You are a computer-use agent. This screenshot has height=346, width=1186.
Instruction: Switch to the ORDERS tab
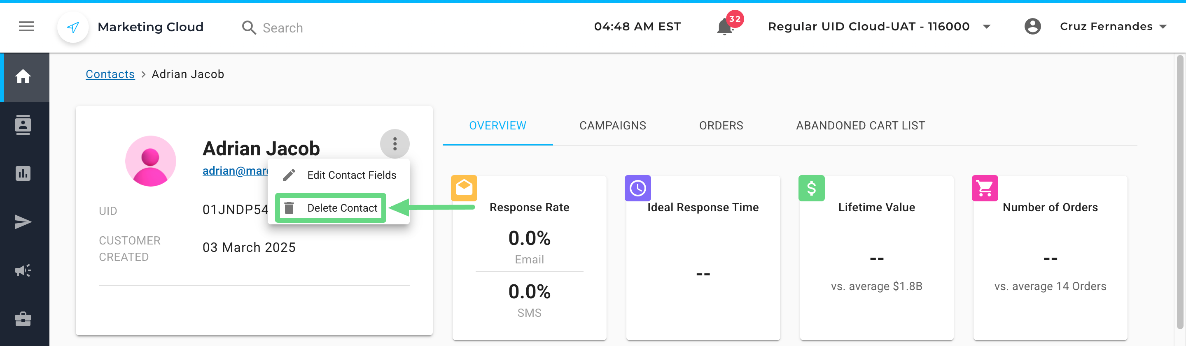point(721,125)
